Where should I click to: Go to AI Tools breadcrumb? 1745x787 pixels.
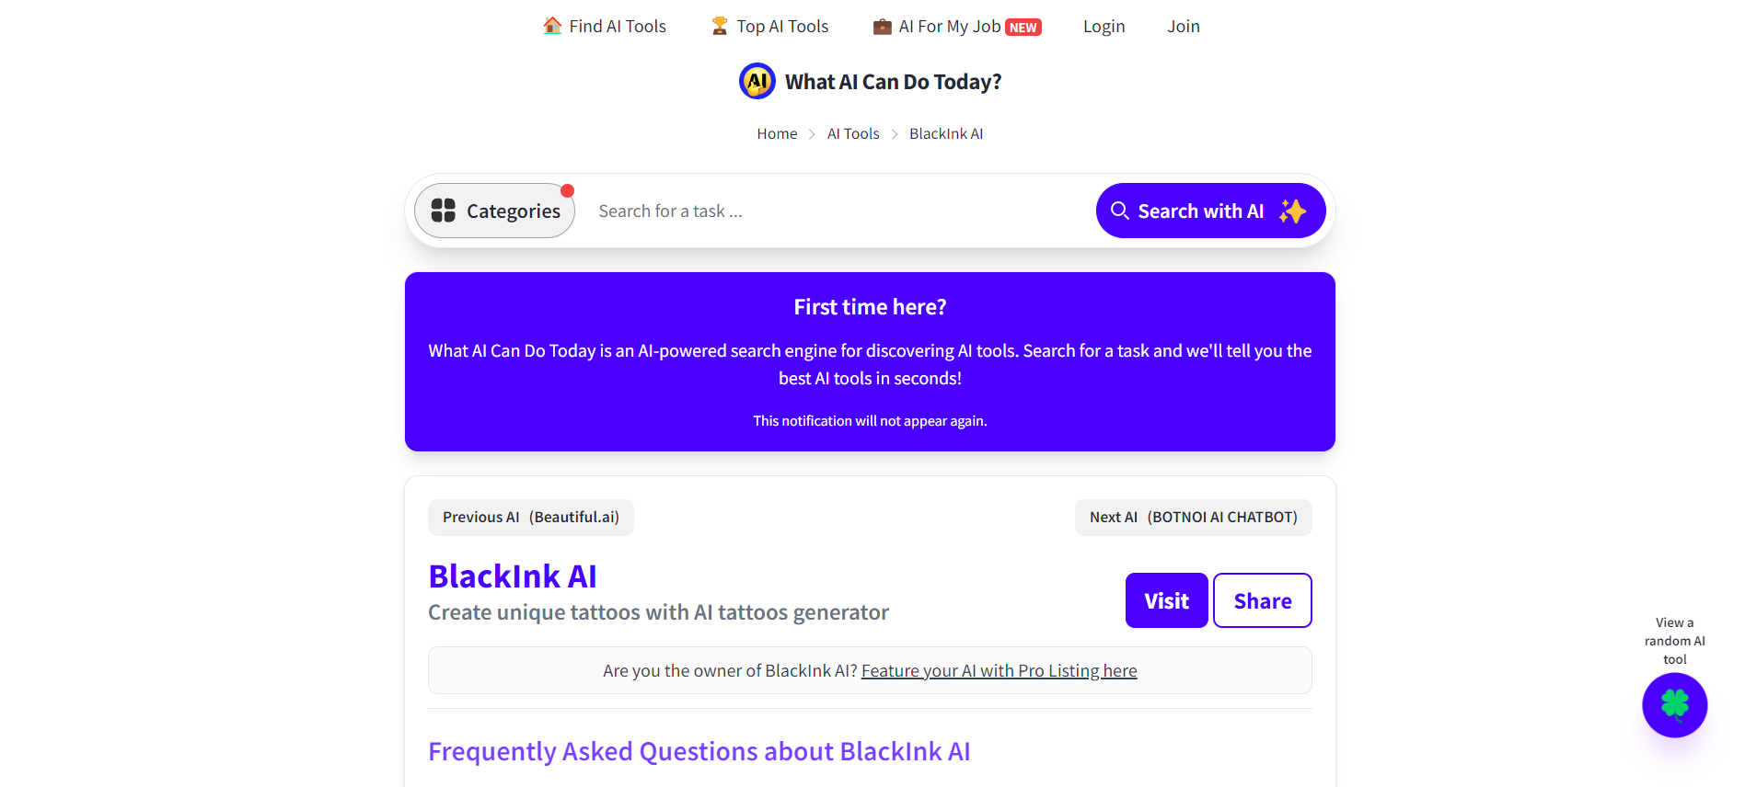[853, 133]
